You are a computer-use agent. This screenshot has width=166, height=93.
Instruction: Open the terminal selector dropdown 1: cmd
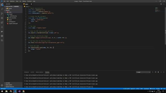143,72
